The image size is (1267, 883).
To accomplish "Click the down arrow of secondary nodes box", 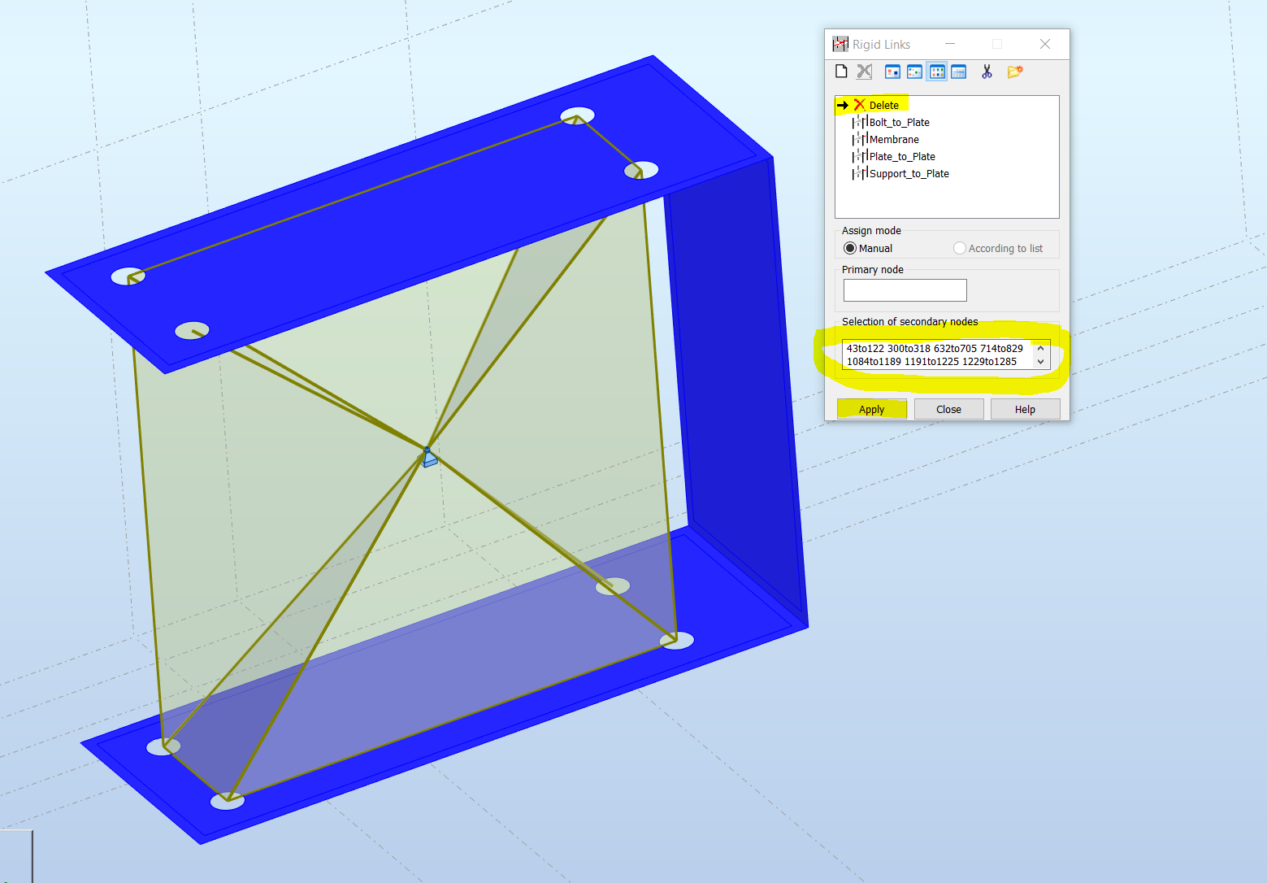I will tap(1041, 363).
